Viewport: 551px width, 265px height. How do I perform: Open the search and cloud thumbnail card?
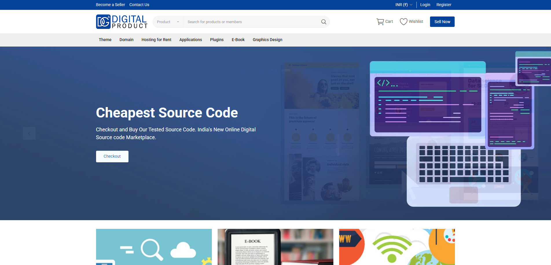(154, 247)
